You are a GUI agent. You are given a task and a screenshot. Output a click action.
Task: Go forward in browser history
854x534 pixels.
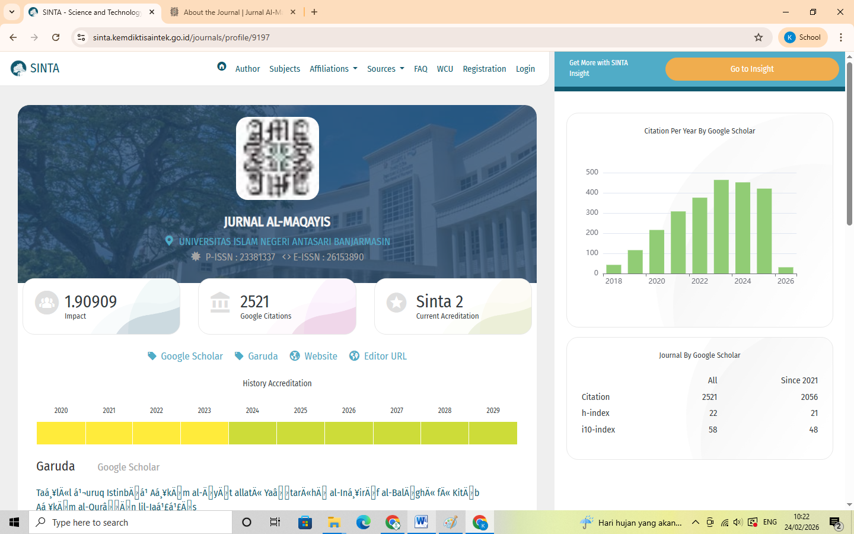coord(34,37)
